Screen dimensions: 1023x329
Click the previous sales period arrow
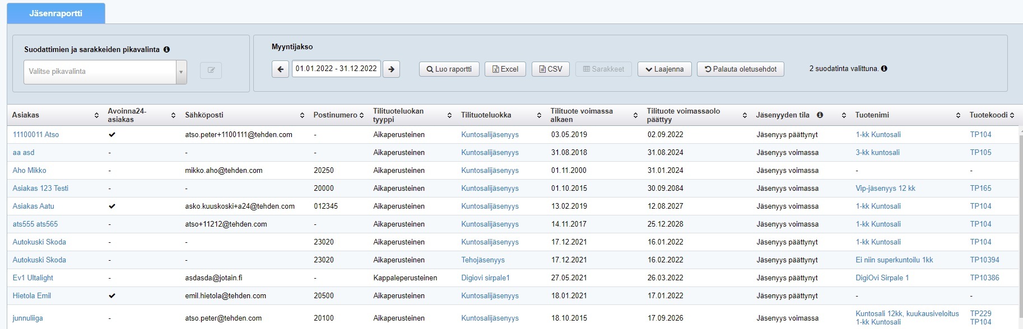(281, 69)
